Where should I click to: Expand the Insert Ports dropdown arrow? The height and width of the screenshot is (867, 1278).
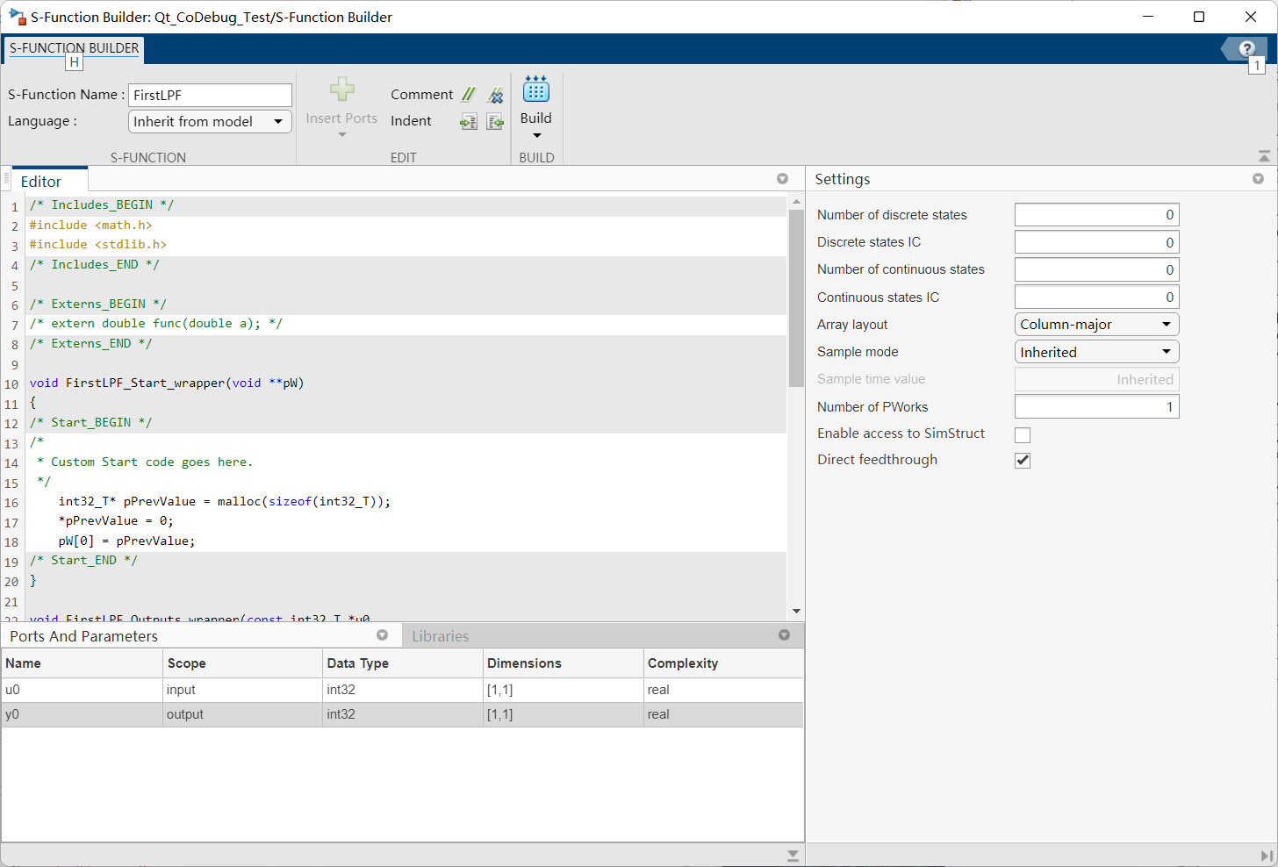pyautogui.click(x=342, y=135)
